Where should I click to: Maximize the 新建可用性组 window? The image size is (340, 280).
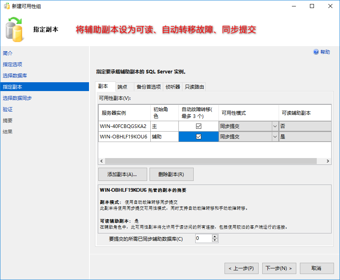[312, 6]
